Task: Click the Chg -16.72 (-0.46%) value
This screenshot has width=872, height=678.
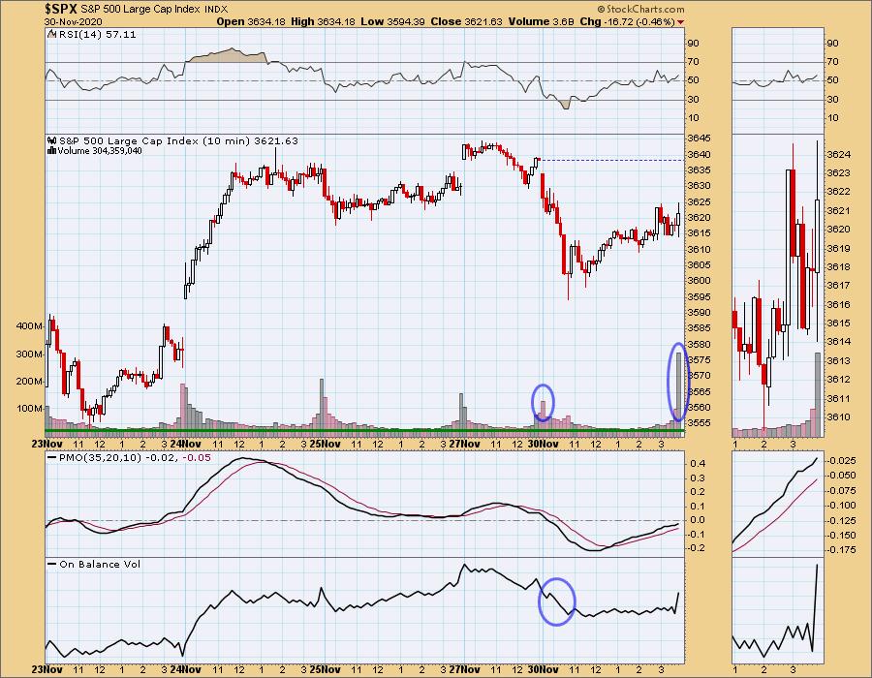Action: point(627,21)
